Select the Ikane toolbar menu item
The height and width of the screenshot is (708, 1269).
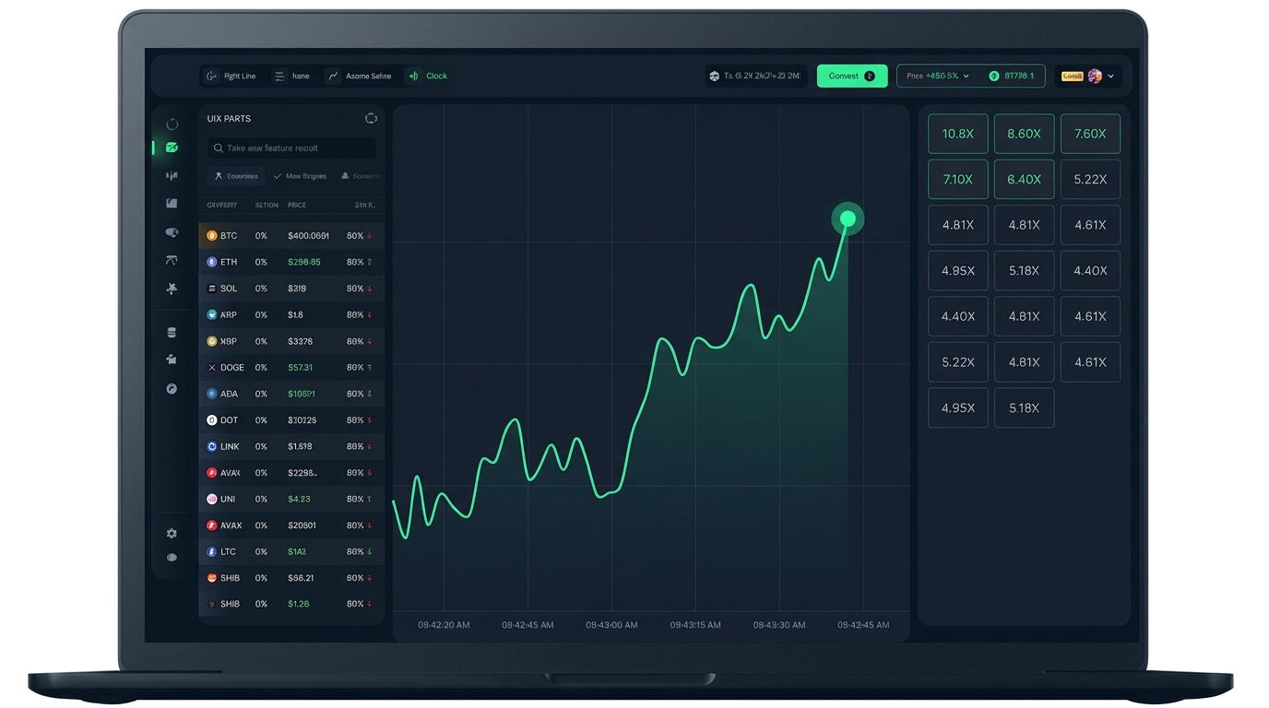[x=292, y=76]
